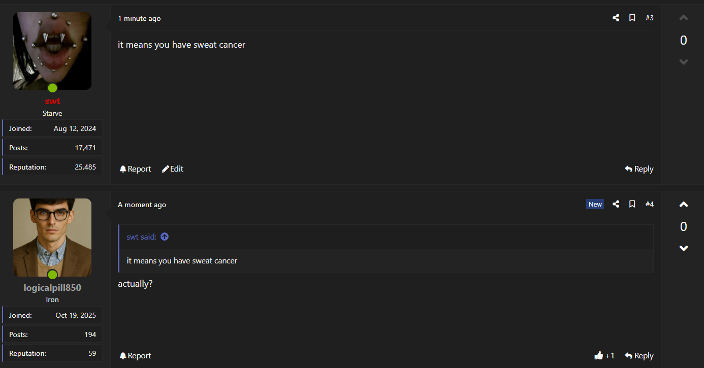
Task: Downvote post #4 by logicalpill850
Action: (x=684, y=248)
